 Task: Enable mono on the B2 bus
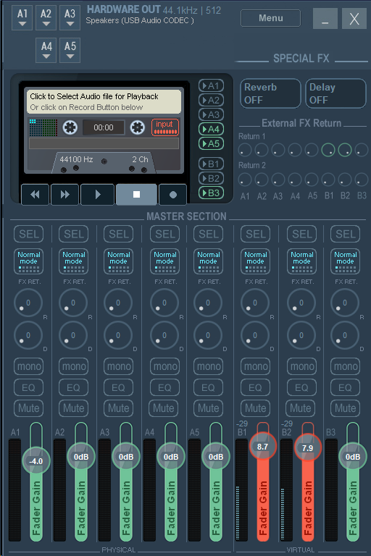click(301, 366)
